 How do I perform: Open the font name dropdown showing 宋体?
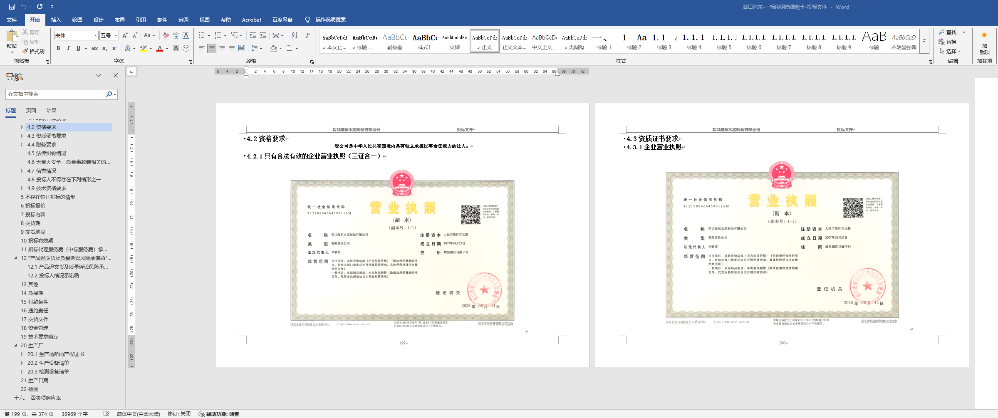pos(95,36)
